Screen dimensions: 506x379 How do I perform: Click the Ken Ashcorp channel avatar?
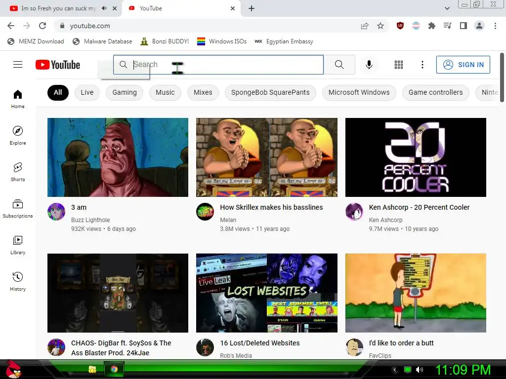click(x=354, y=212)
